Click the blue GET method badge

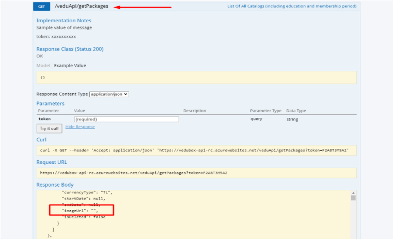point(41,6)
